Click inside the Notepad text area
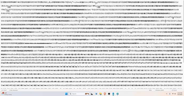The image size is (184, 96). point(91,44)
